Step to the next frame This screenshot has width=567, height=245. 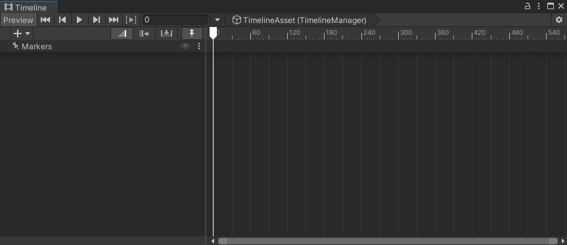coord(97,20)
